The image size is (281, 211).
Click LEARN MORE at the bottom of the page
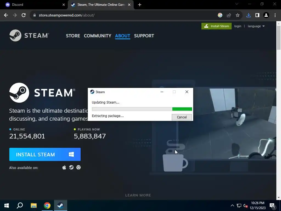(x=138, y=195)
